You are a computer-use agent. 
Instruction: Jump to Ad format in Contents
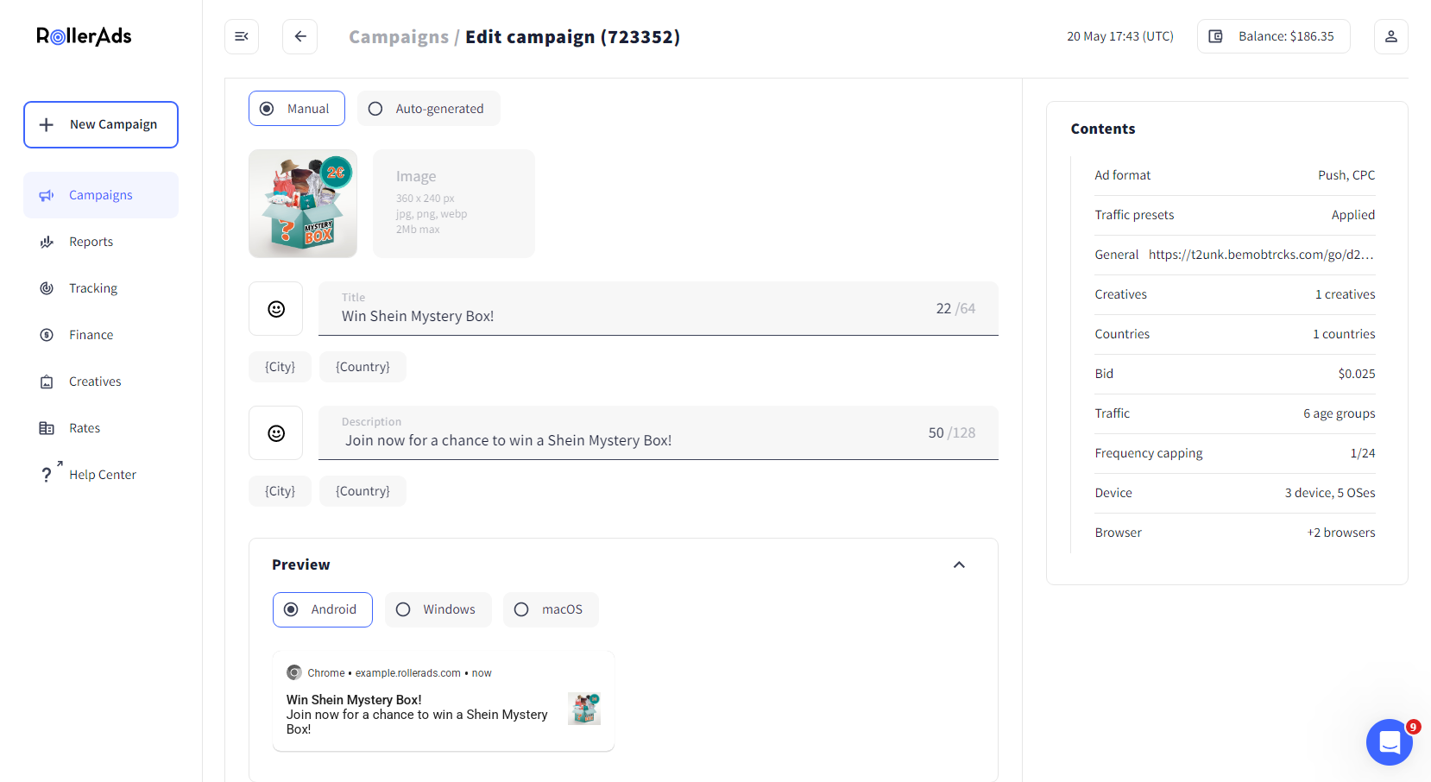[1235, 175]
